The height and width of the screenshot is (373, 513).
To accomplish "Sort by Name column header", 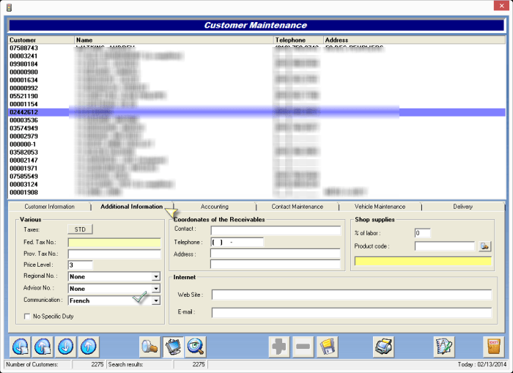I will pos(174,40).
